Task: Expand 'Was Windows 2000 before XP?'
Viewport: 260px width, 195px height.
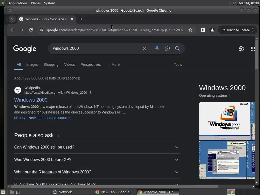Action: click(97, 160)
